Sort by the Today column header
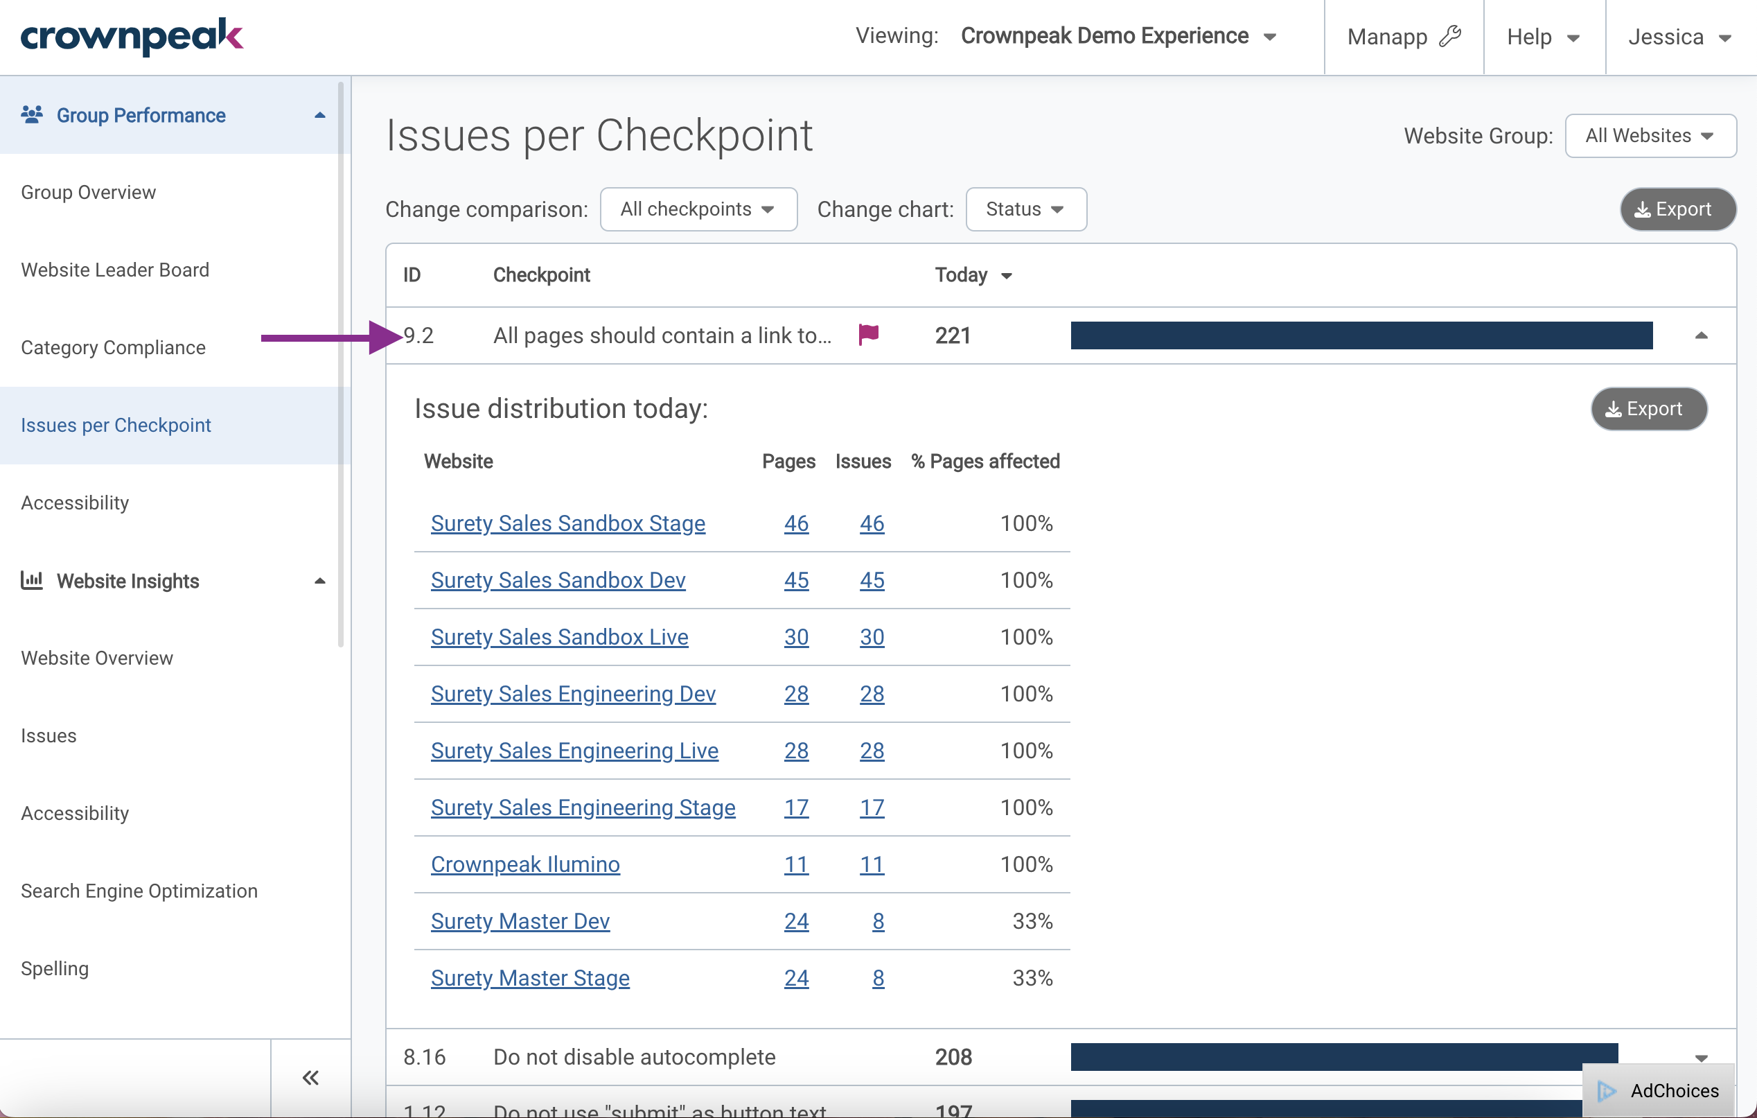The width and height of the screenshot is (1757, 1118). (973, 275)
